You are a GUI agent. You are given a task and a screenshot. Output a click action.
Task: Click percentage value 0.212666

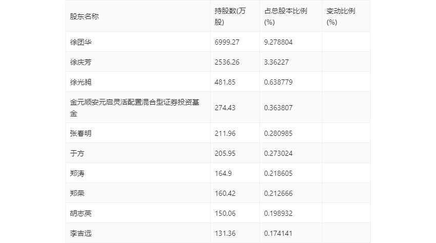279,193
